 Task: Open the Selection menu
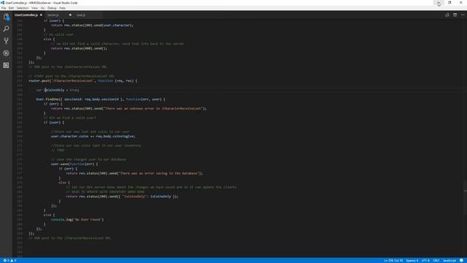[23, 8]
